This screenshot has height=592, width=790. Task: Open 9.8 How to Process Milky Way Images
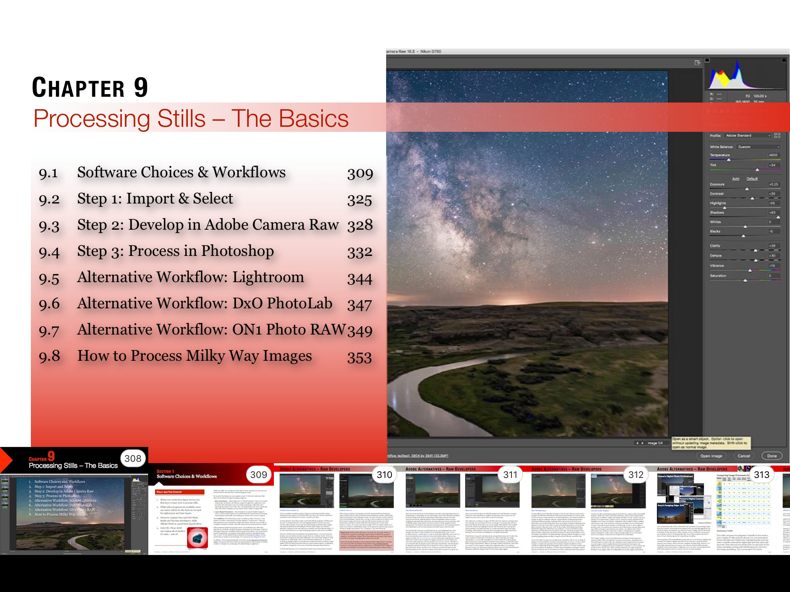point(194,356)
